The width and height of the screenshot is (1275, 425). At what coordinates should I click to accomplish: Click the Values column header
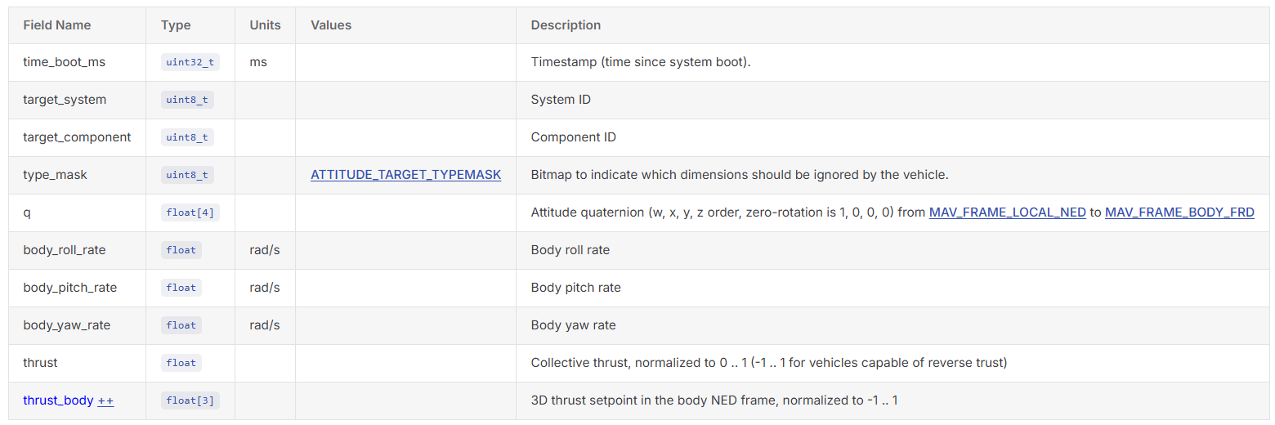pyautogui.click(x=331, y=25)
